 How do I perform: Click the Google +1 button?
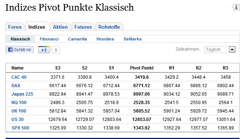pos(44,50)
